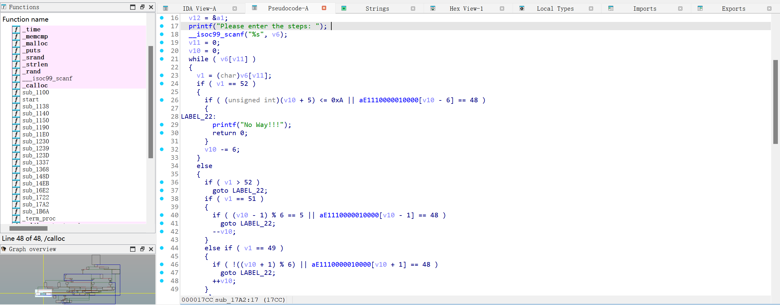Click the Imports tab icon

(x=611, y=8)
